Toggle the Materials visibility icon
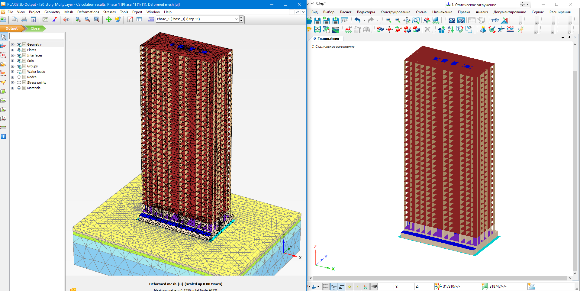Viewport: 580px width, 291px height. pyautogui.click(x=19, y=88)
